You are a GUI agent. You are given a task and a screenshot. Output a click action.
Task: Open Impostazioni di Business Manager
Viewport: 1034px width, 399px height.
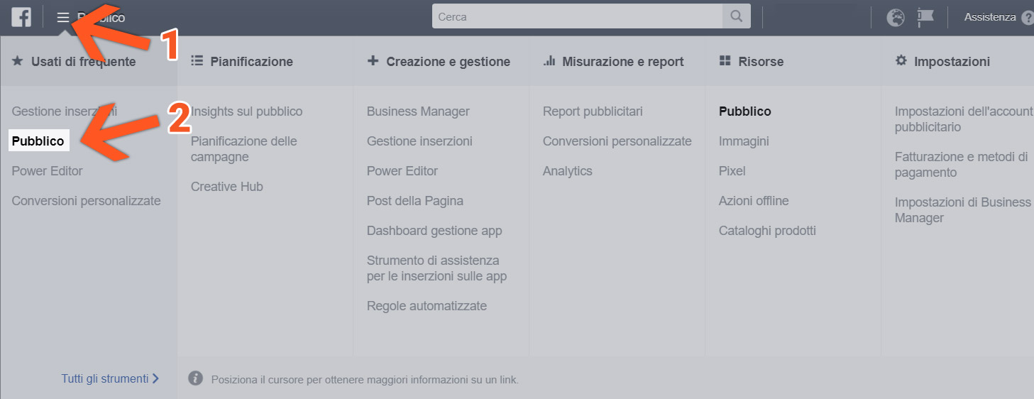[x=963, y=210]
